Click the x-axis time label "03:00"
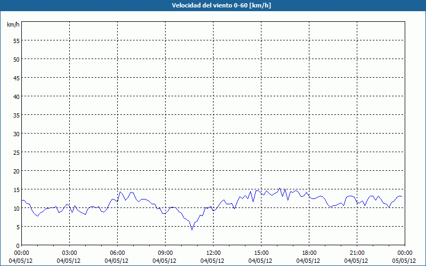The width and height of the screenshot is (426, 266). (70, 253)
